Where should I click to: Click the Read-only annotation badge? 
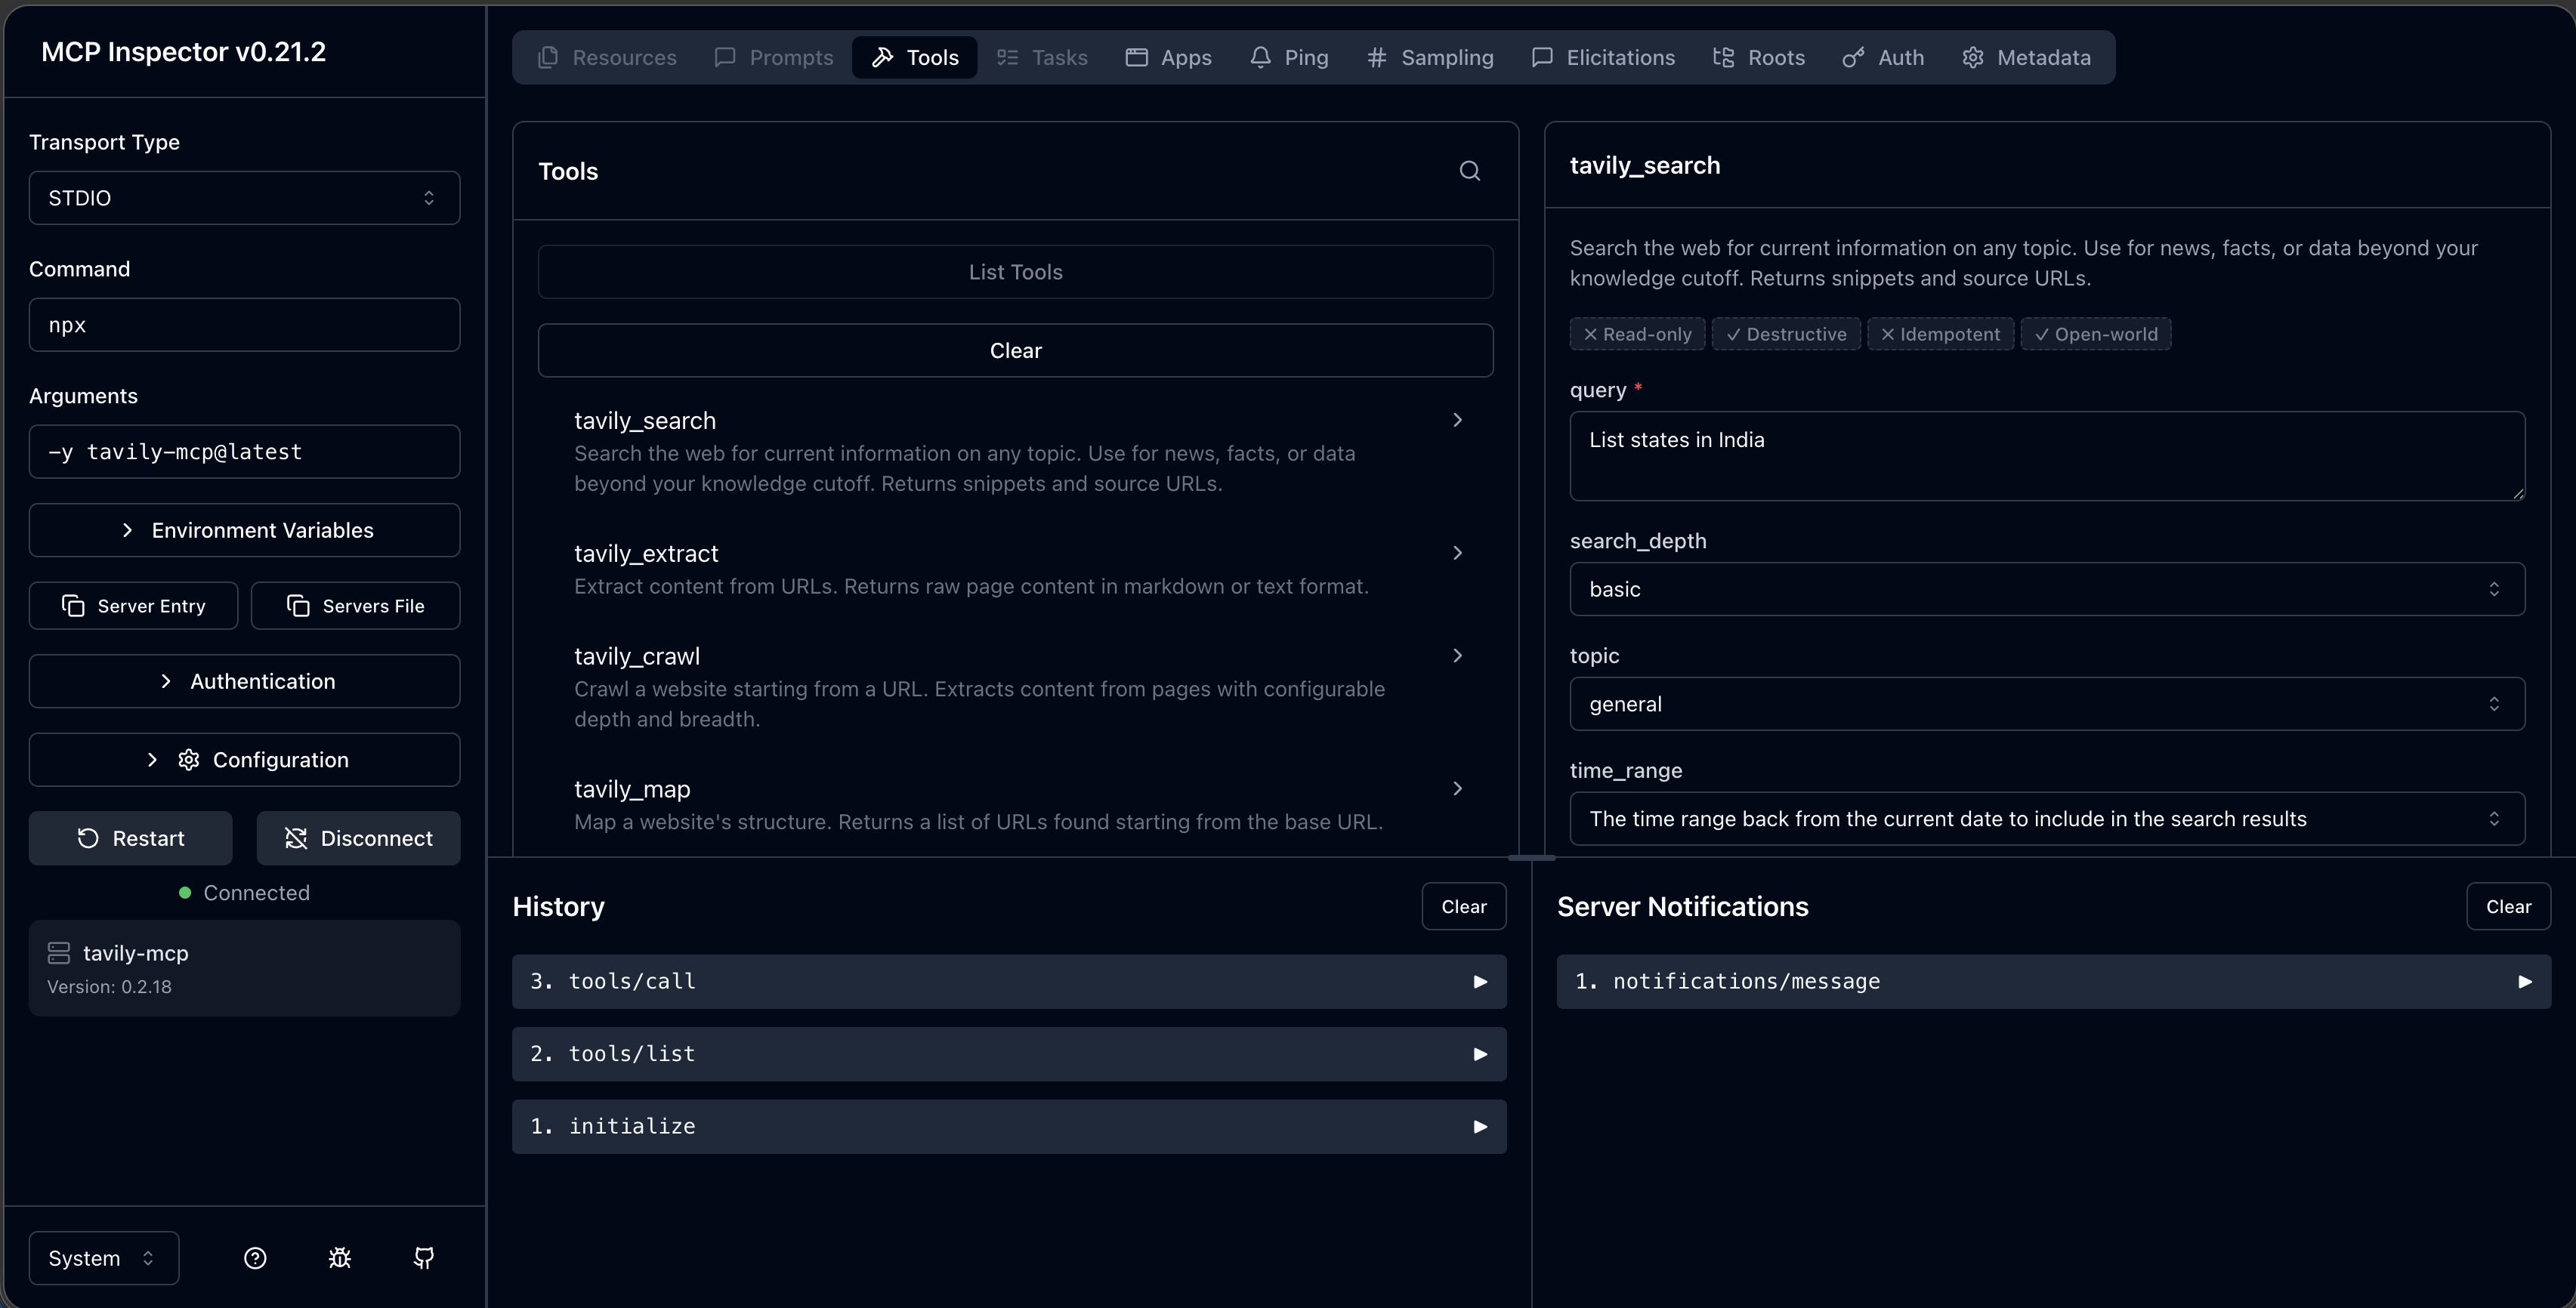point(1637,334)
